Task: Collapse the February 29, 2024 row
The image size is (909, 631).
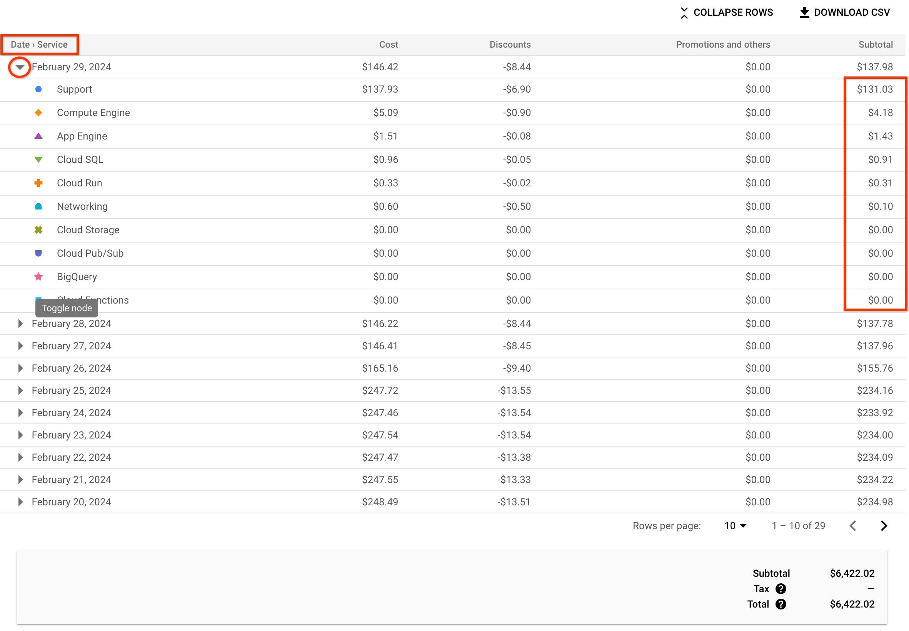Action: click(21, 67)
